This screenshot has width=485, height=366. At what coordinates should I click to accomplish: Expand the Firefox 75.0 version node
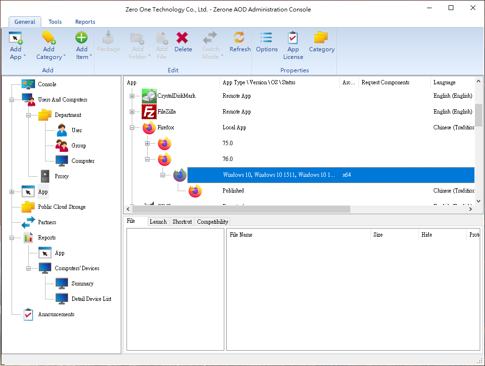(x=147, y=144)
